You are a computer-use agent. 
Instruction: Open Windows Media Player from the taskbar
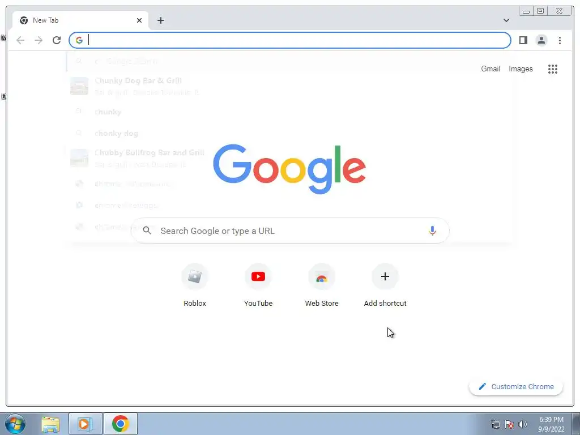[85, 424]
